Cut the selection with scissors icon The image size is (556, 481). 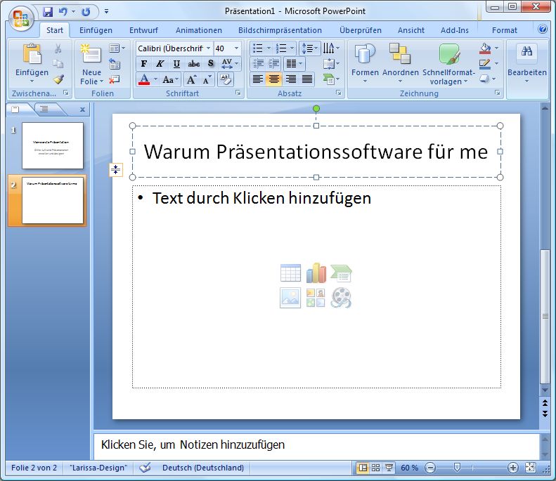tap(58, 48)
